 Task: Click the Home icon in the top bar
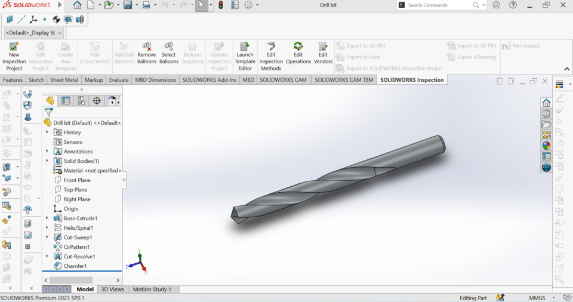pos(77,5)
